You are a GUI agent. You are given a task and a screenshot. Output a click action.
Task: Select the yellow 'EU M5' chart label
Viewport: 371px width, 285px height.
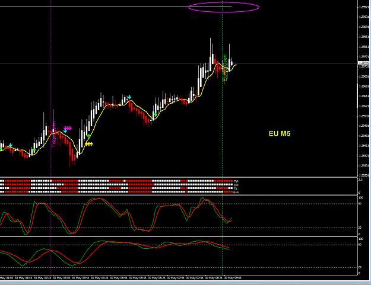coord(280,134)
